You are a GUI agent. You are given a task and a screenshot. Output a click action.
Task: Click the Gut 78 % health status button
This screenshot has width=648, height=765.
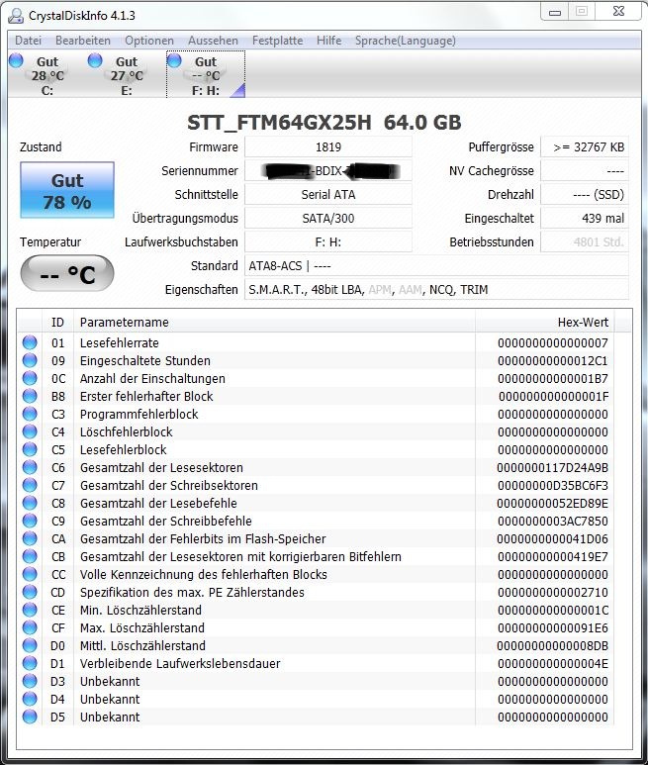point(67,190)
